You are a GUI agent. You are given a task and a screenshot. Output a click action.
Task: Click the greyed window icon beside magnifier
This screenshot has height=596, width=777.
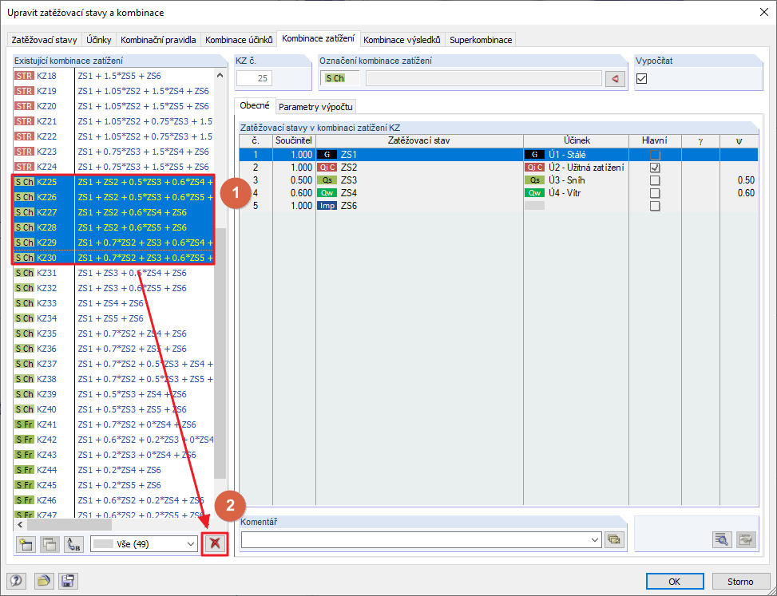coord(745,539)
